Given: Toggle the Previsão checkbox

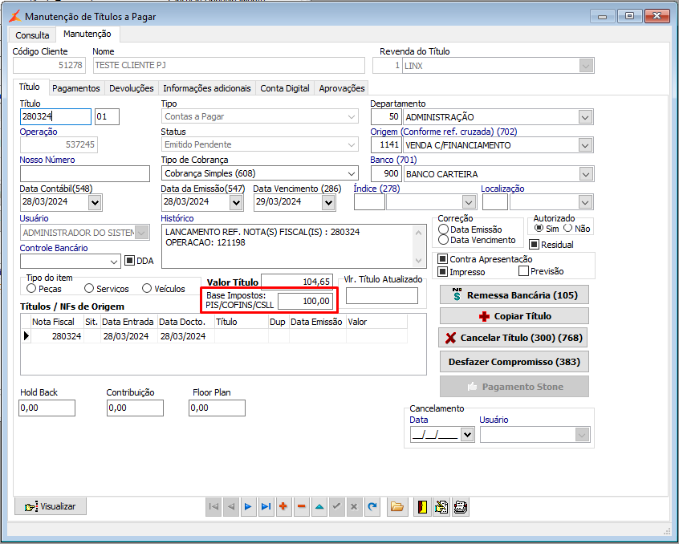Looking at the screenshot, I should point(523,271).
